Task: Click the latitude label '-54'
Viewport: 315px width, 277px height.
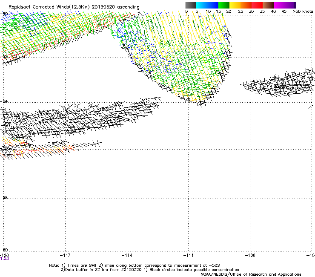Action: tap(4, 101)
